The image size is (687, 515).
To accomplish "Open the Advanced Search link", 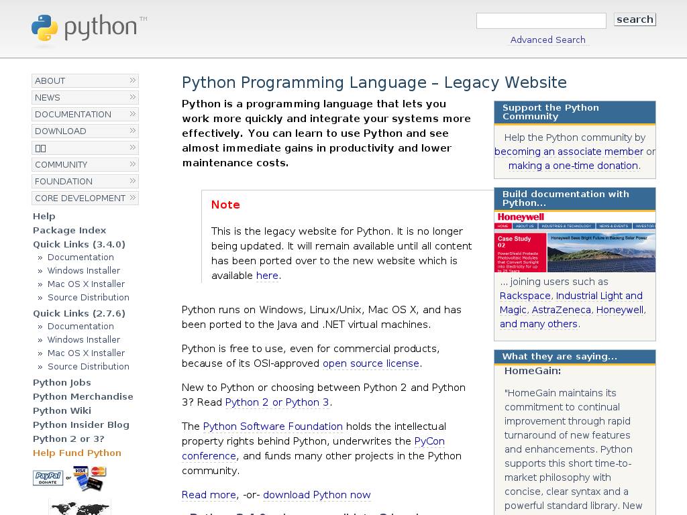I will (547, 40).
